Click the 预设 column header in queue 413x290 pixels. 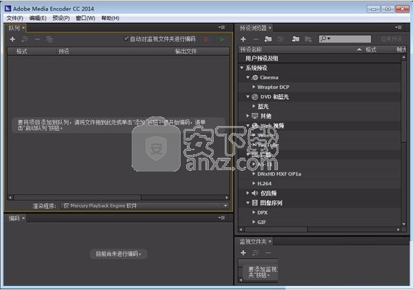click(64, 51)
